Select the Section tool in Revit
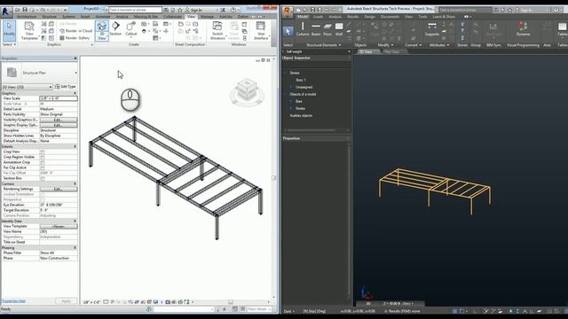This screenshot has width=568, height=319. (115, 29)
